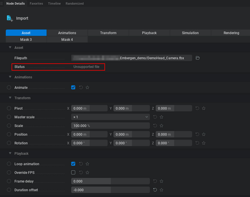Favorite the Animate parameter
This screenshot has width=250, height=197.
click(x=87, y=87)
